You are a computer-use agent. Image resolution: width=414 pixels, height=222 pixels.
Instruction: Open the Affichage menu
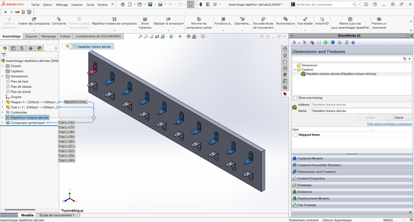62,5
